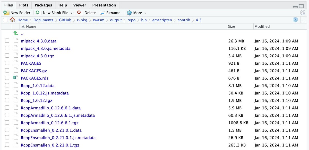The image size is (309, 150).
Task: Switch to the Help tab
Action: (63, 5)
